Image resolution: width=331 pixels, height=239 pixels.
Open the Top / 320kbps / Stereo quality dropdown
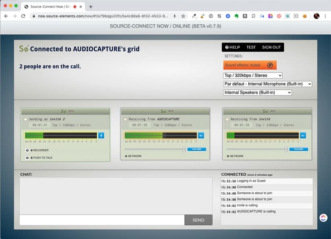pos(253,75)
